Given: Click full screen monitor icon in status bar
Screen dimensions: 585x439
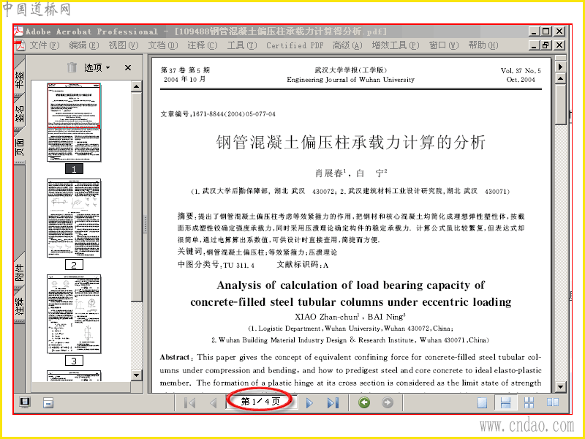Looking at the screenshot, I should pos(25,402).
